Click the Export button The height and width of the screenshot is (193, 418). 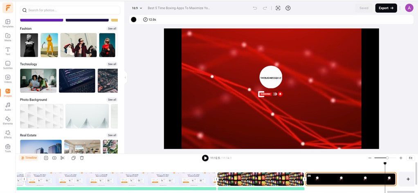coord(386,8)
